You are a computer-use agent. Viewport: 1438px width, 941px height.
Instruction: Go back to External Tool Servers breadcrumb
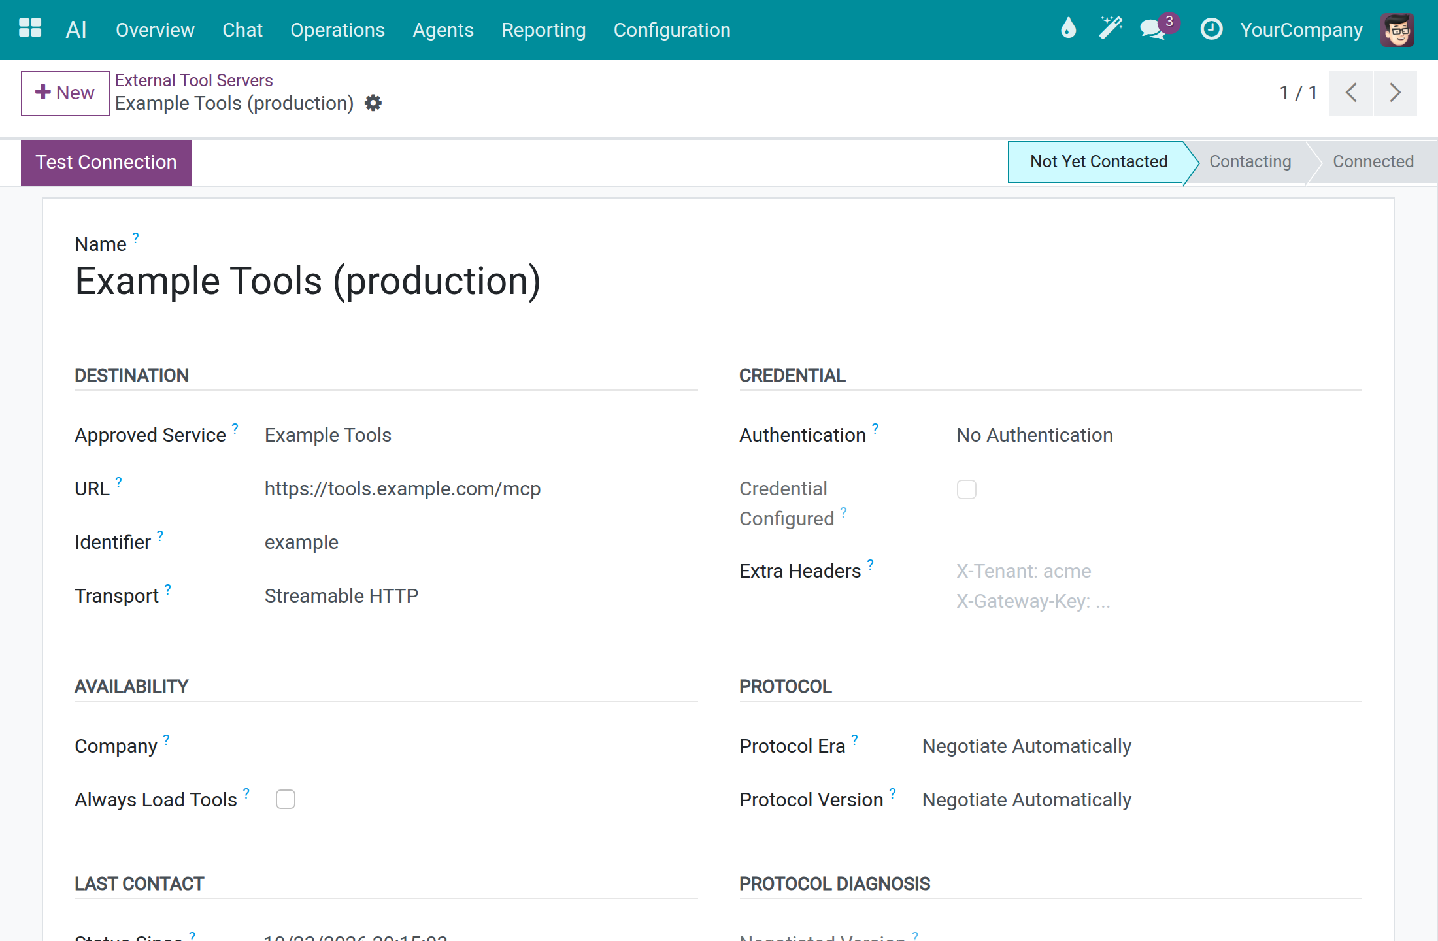(194, 80)
